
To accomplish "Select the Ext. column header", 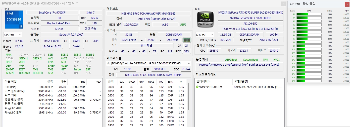I will tap(171, 81).
